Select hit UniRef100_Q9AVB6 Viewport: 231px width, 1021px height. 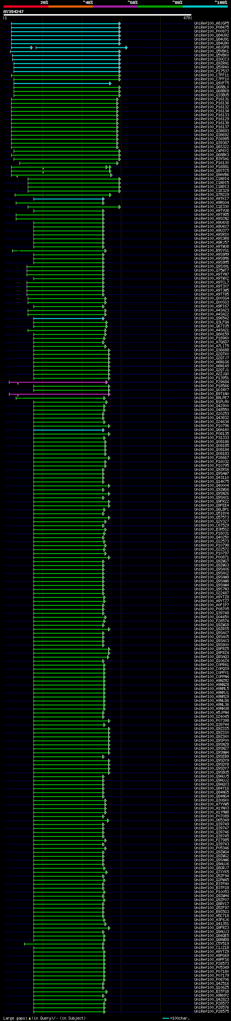[x=212, y=175]
